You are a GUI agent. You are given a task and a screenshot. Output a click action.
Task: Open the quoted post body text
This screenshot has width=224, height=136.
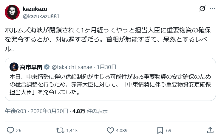[107, 85]
